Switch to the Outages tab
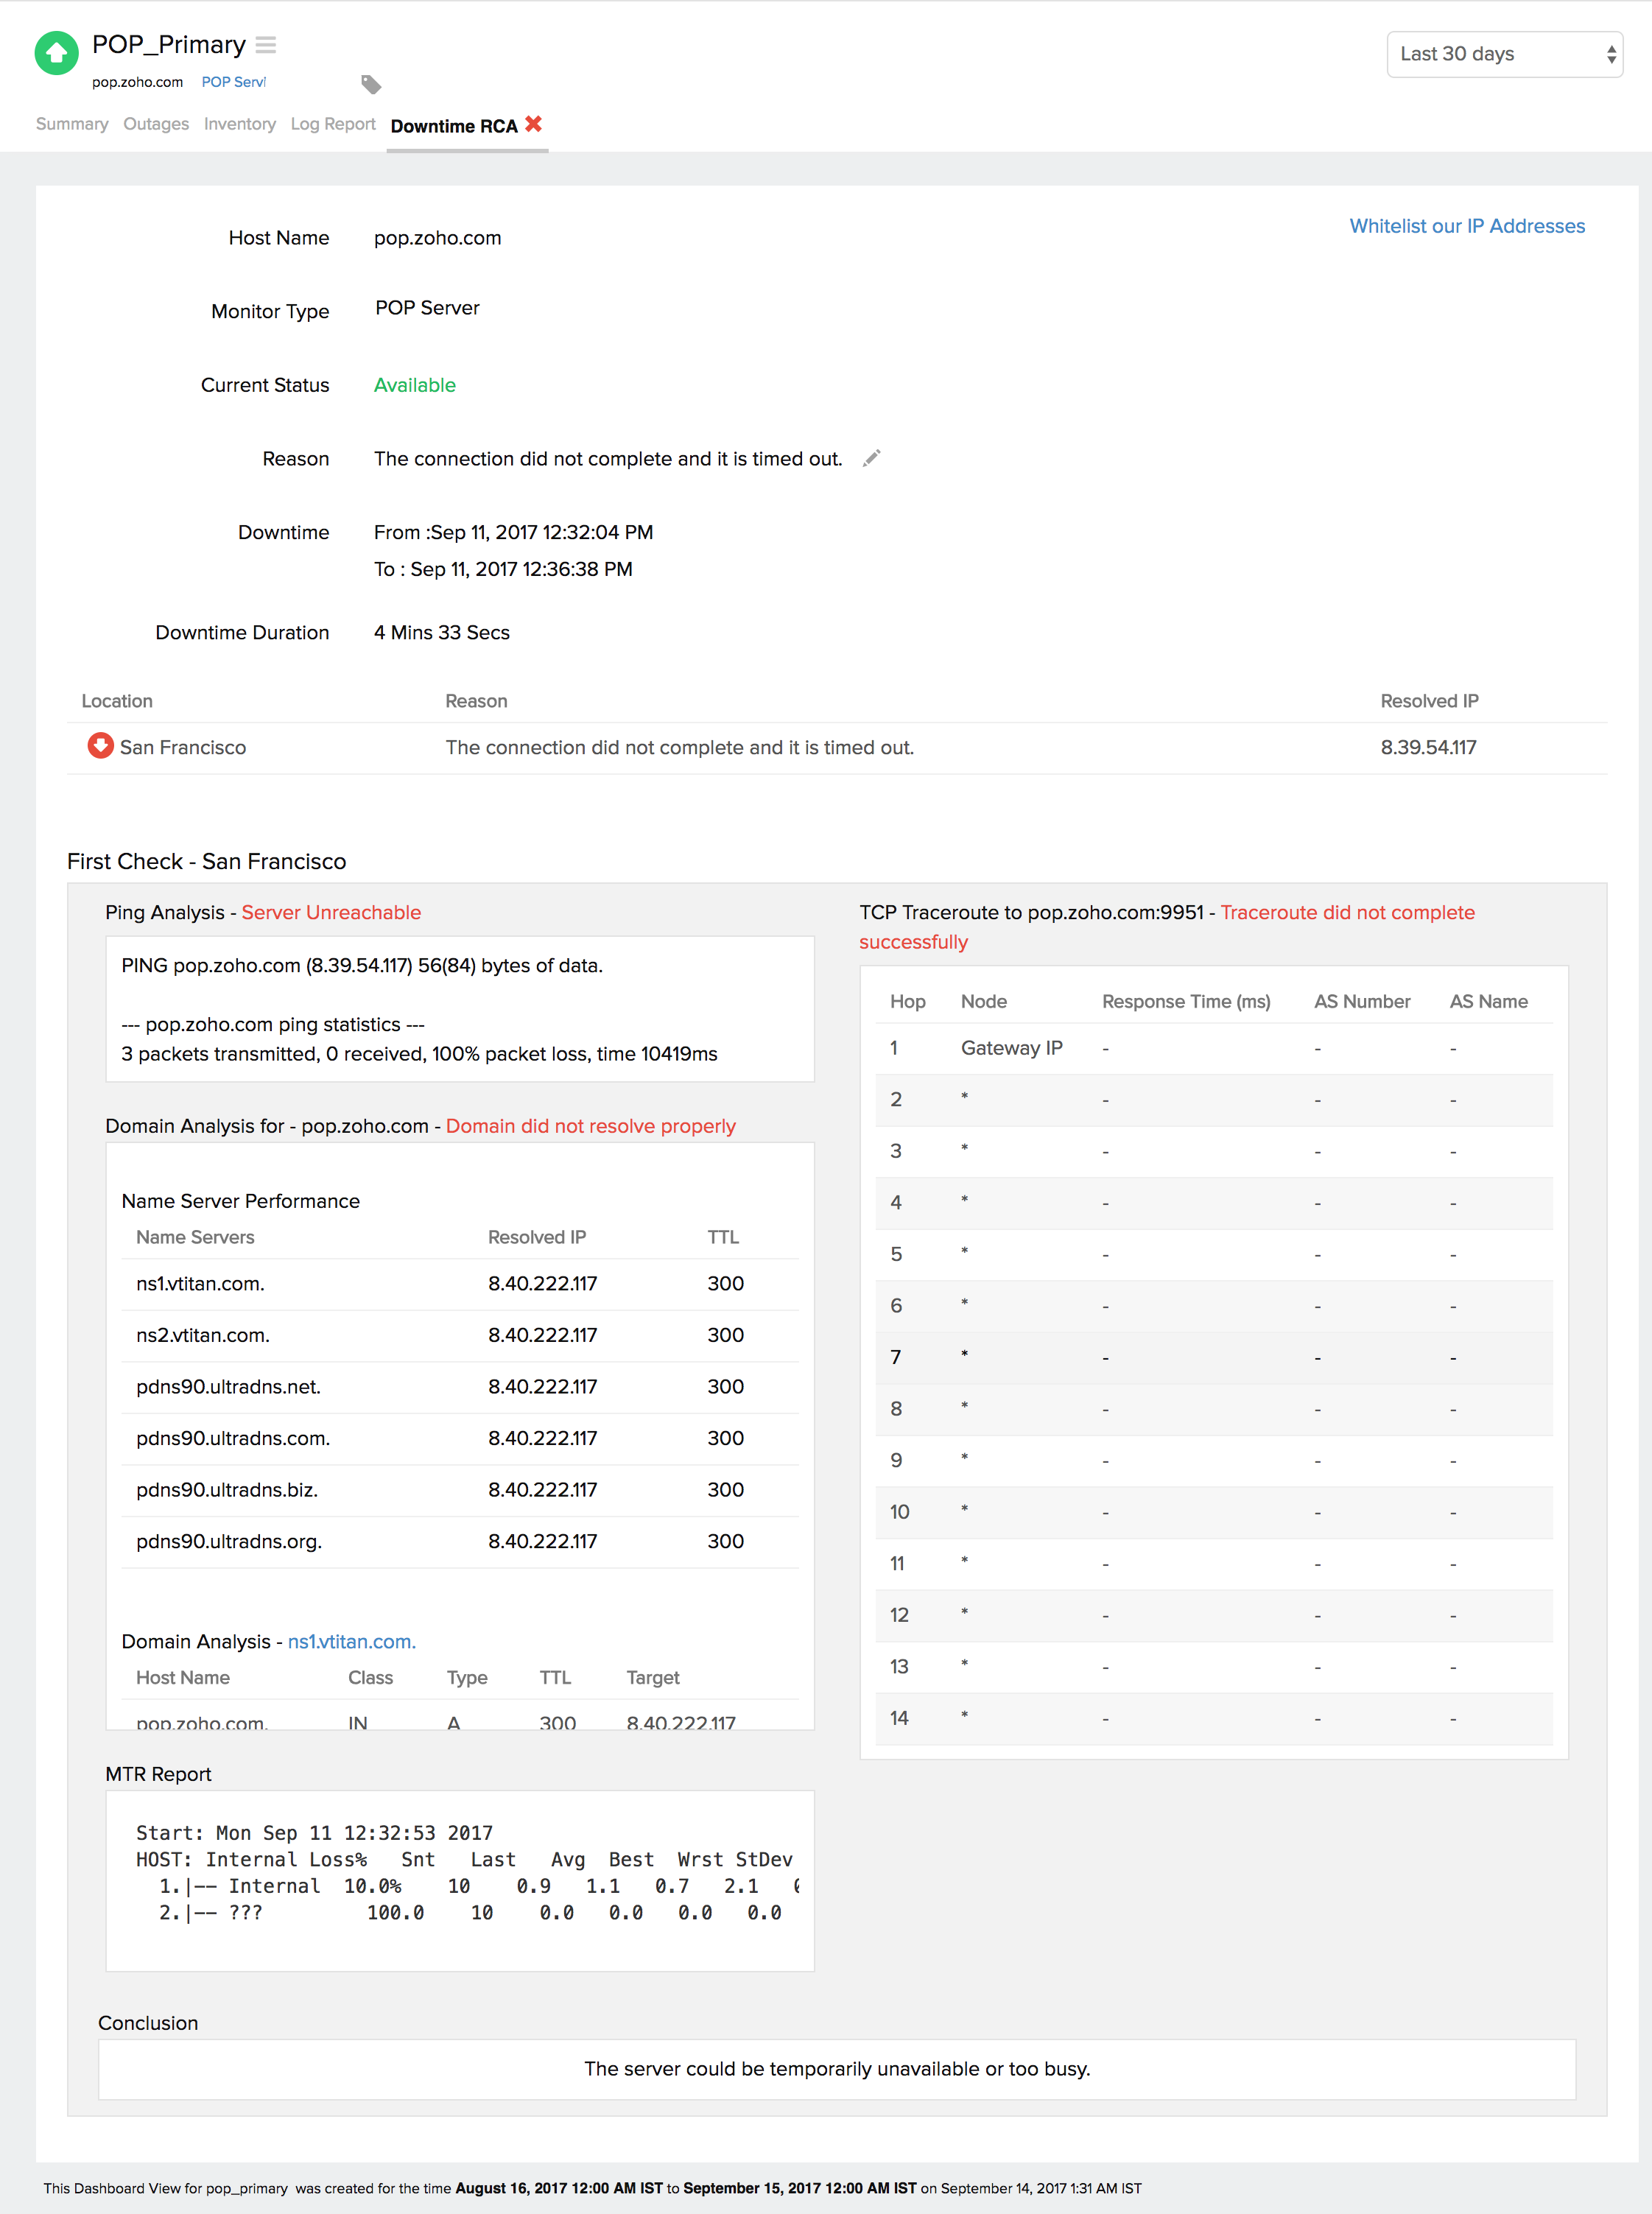This screenshot has width=1652, height=2214. click(156, 124)
